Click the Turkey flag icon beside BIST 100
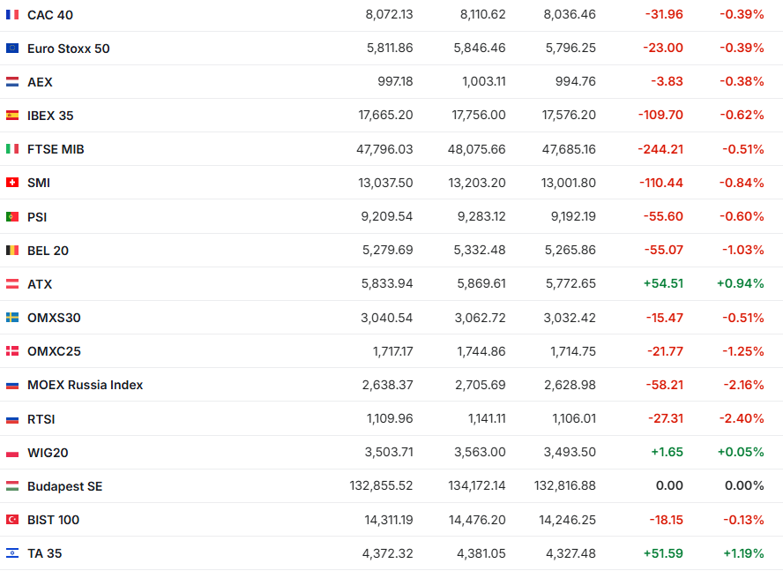The height and width of the screenshot is (571, 783). (12, 520)
